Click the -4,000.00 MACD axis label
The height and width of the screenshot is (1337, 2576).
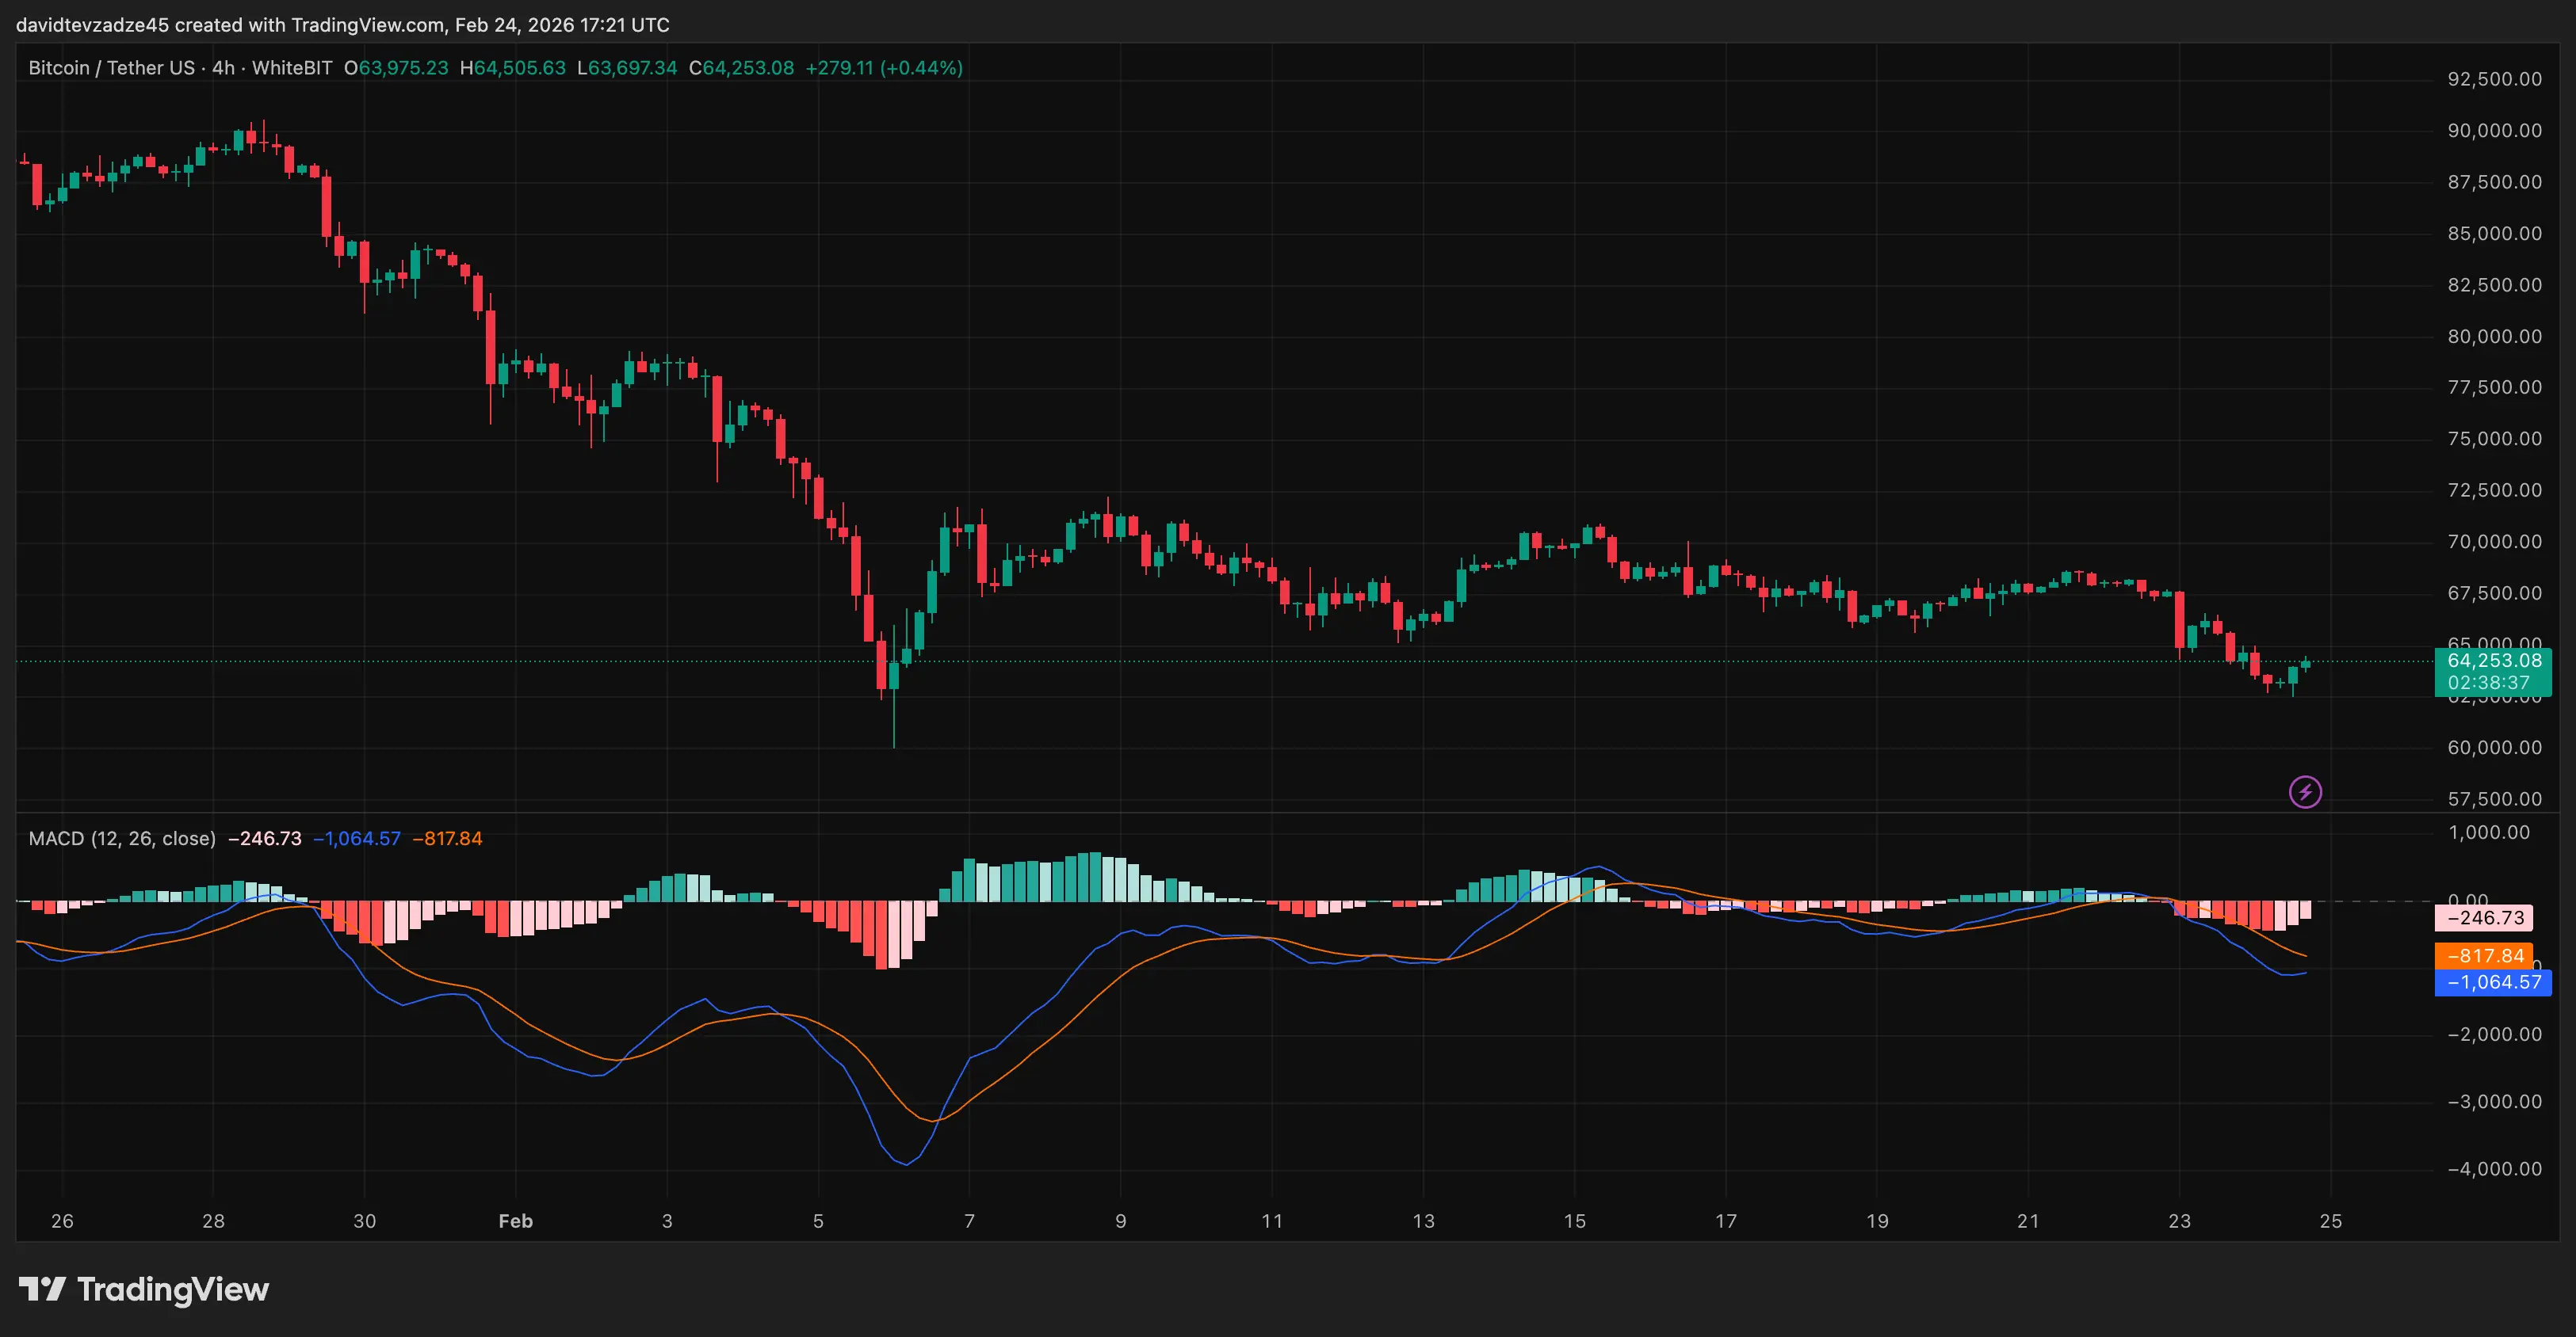point(2494,1169)
